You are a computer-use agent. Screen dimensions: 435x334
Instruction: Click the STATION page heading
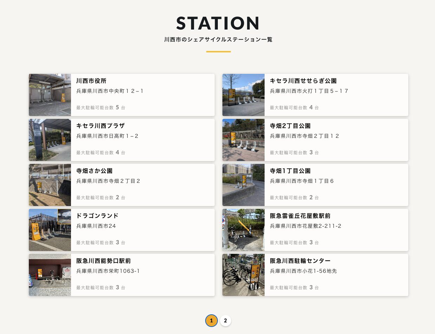218,23
